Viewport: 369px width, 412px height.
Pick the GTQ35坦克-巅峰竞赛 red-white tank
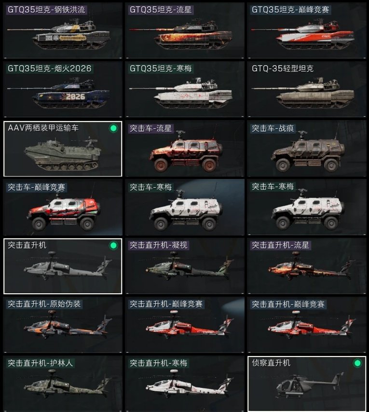[x=306, y=30]
